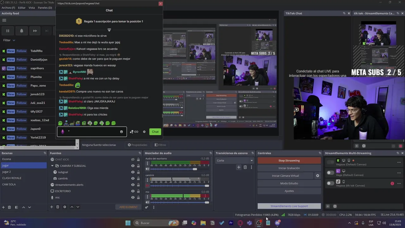405x228 pixels.
Task: Delete the scene transition
Action: [x=245, y=167]
